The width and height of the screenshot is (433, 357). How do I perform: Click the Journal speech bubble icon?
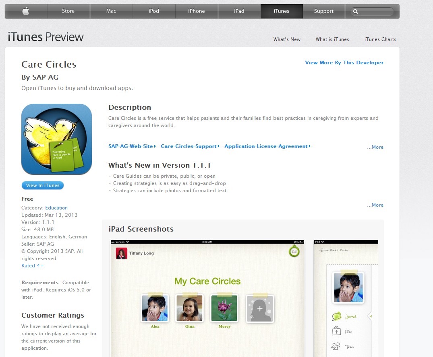coord(336,316)
